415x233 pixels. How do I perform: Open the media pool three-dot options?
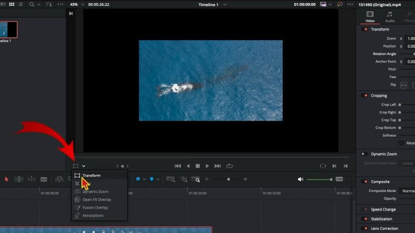60,4
